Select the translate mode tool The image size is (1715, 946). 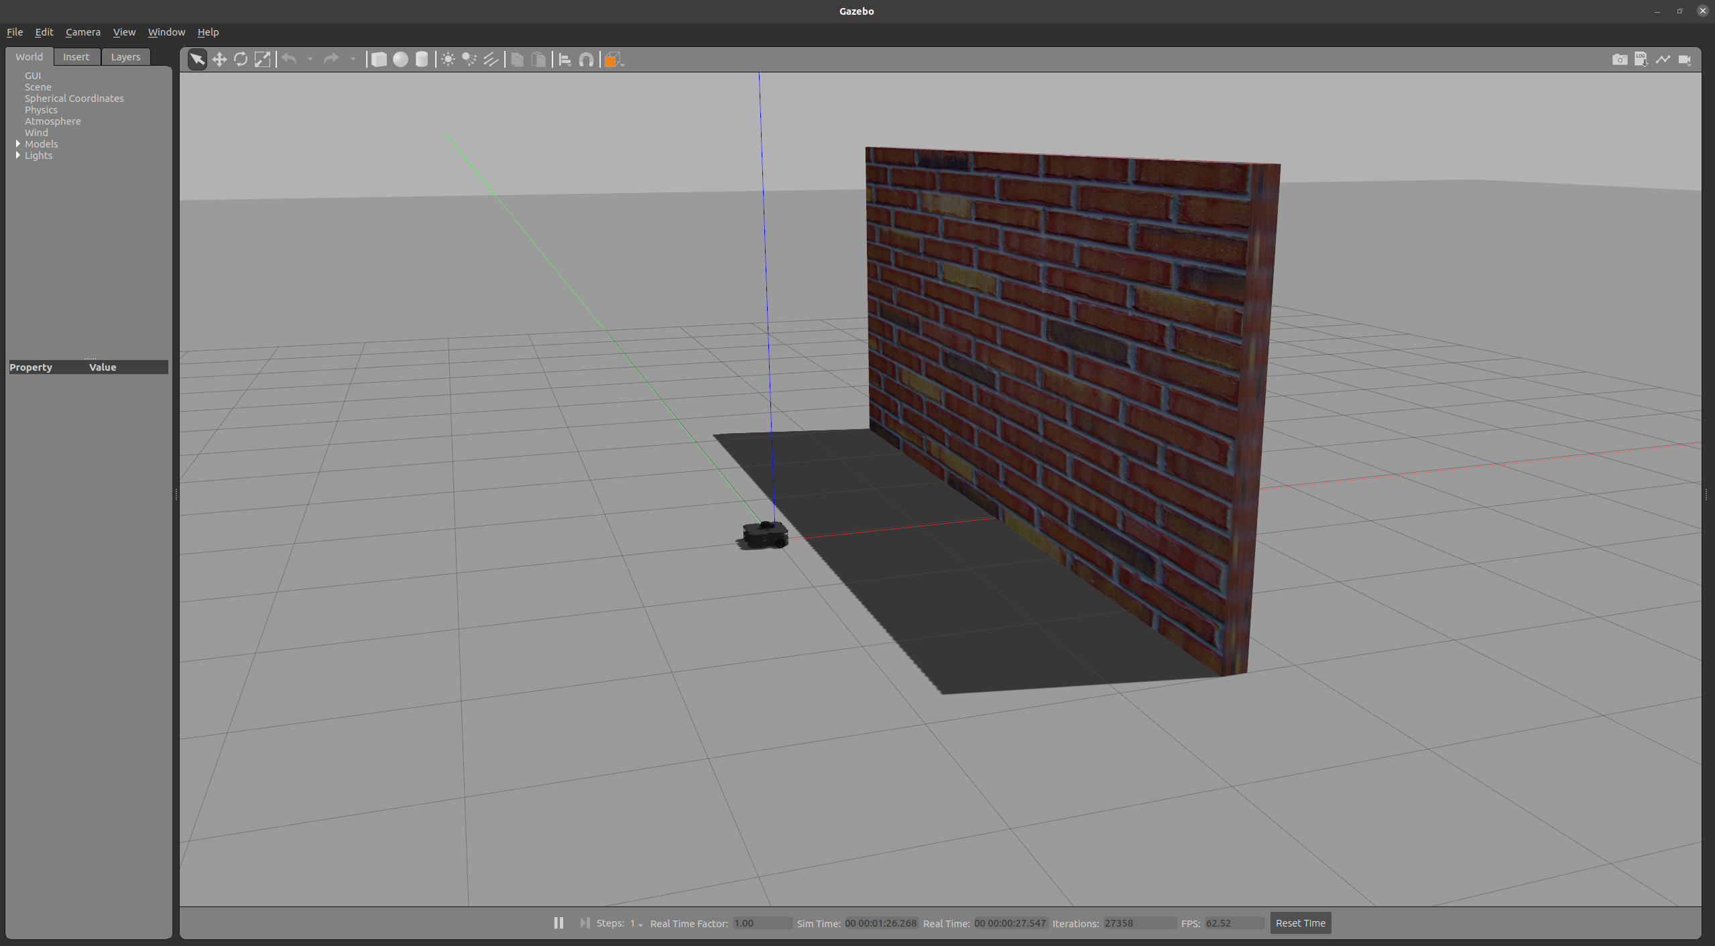click(219, 60)
